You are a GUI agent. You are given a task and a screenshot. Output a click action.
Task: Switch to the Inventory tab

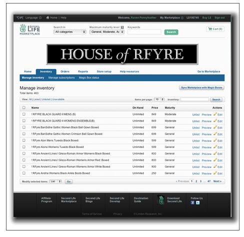46,71
